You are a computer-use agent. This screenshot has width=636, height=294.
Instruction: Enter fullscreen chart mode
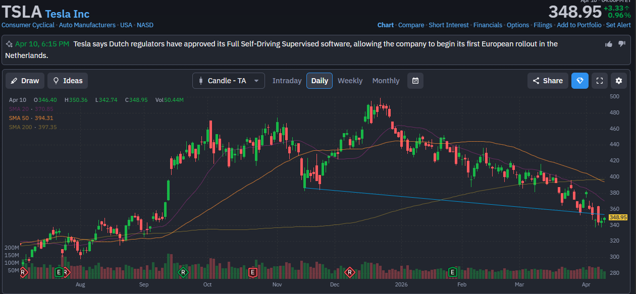[x=599, y=81]
